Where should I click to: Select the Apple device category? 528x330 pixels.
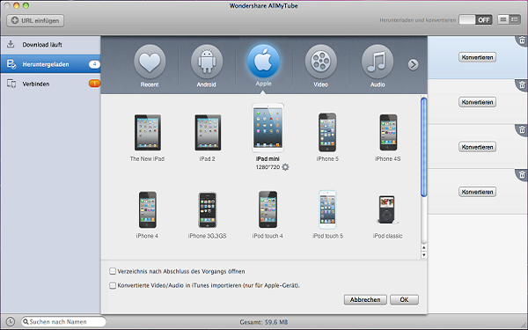pos(263,65)
